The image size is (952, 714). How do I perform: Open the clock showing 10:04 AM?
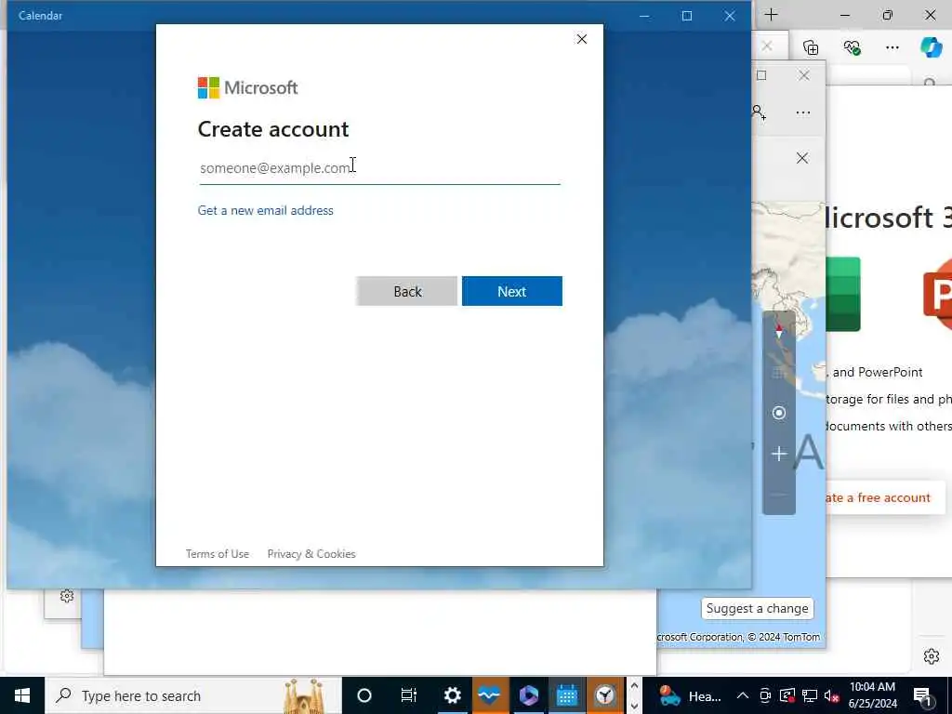point(872,695)
